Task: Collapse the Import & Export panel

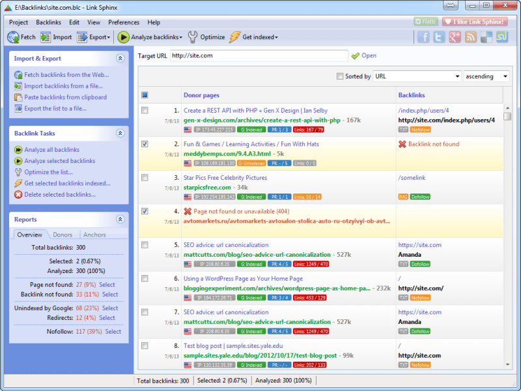Action: pos(120,59)
